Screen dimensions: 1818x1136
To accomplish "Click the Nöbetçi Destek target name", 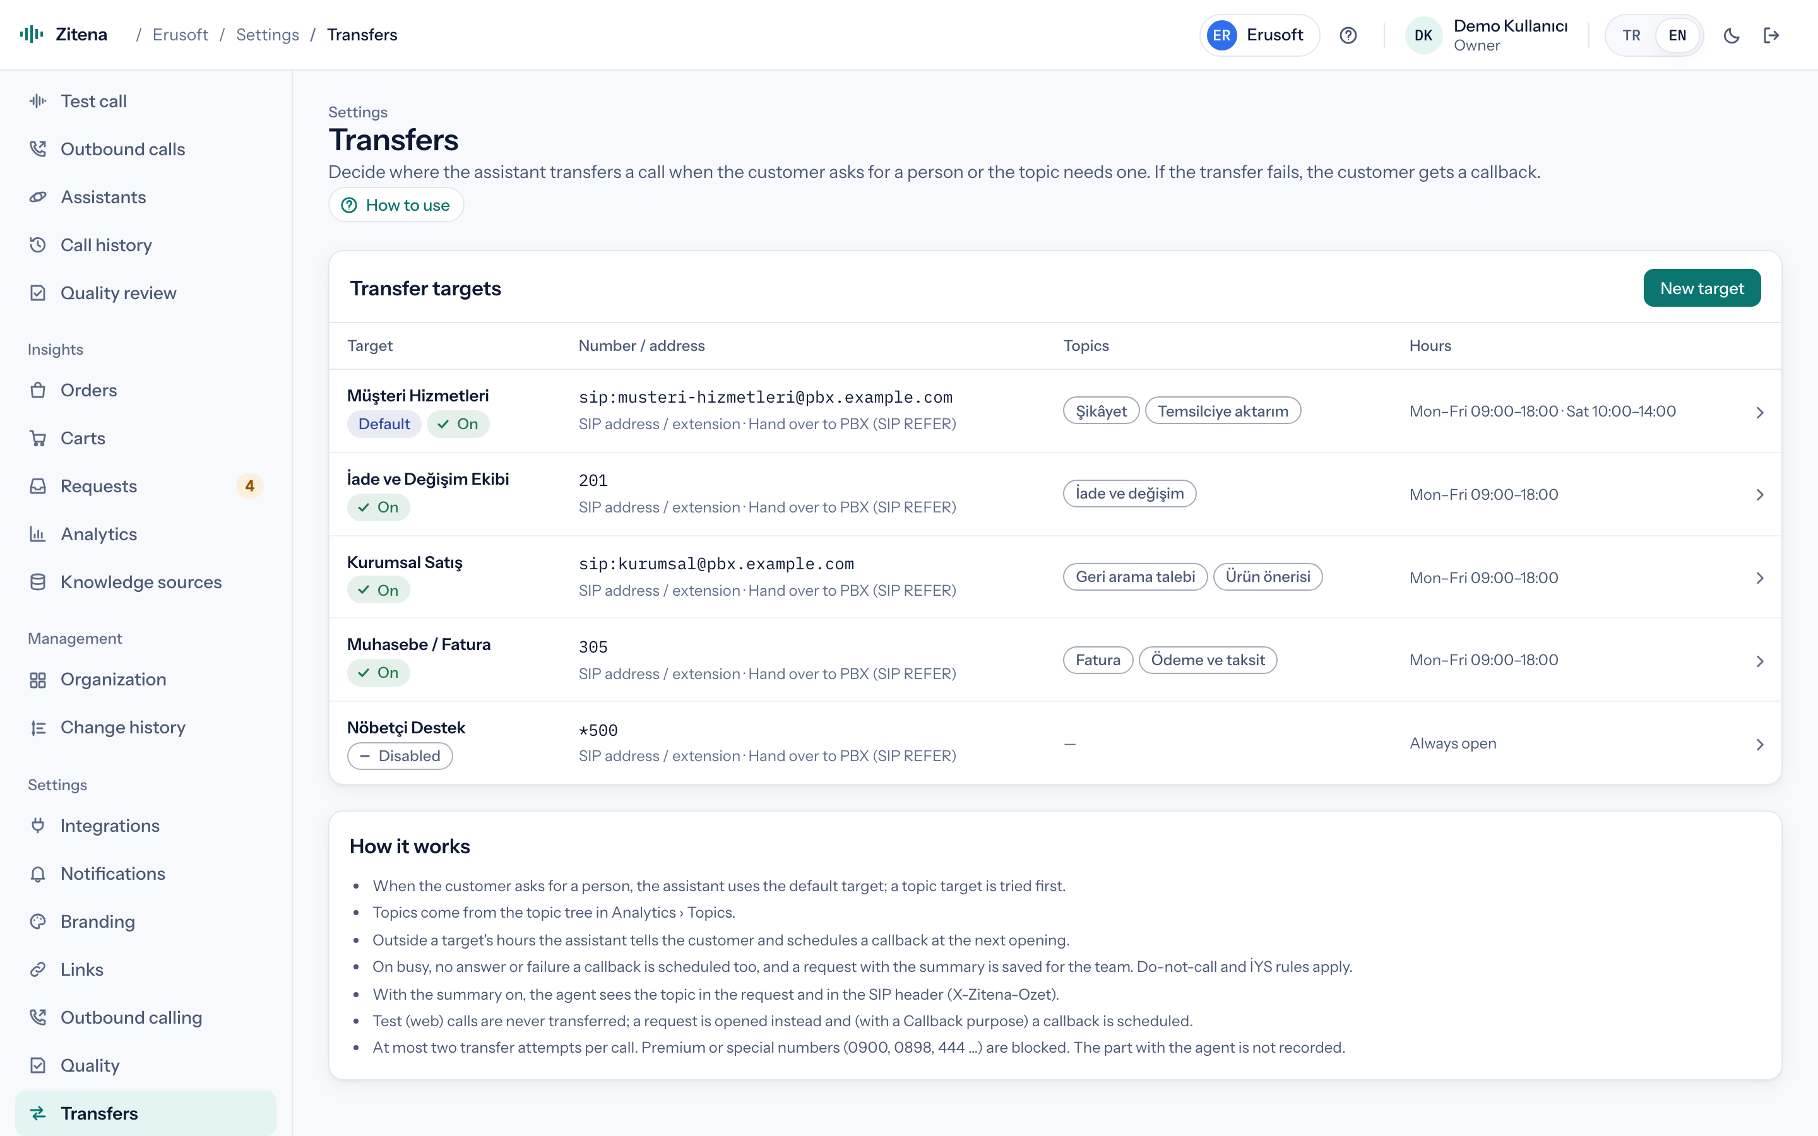I will [x=406, y=727].
